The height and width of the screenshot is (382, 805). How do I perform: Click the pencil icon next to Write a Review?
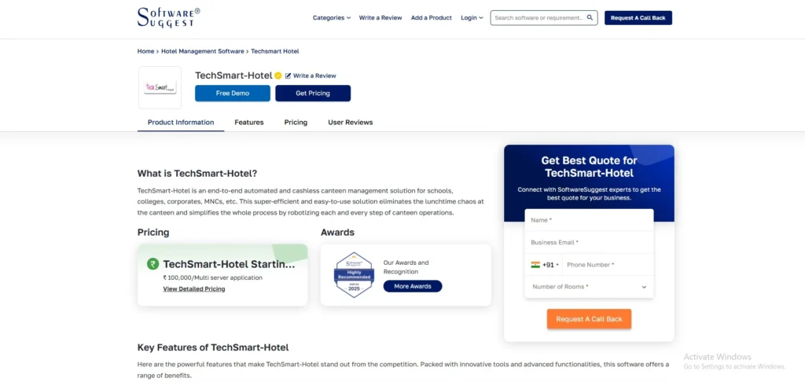coord(288,75)
